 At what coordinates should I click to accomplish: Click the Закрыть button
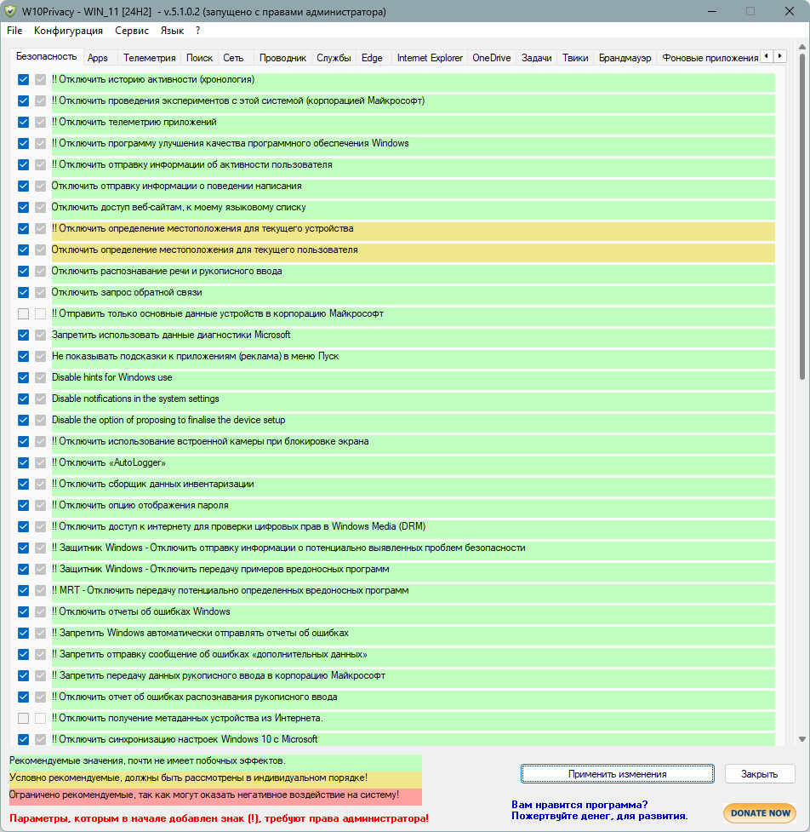tap(759, 773)
